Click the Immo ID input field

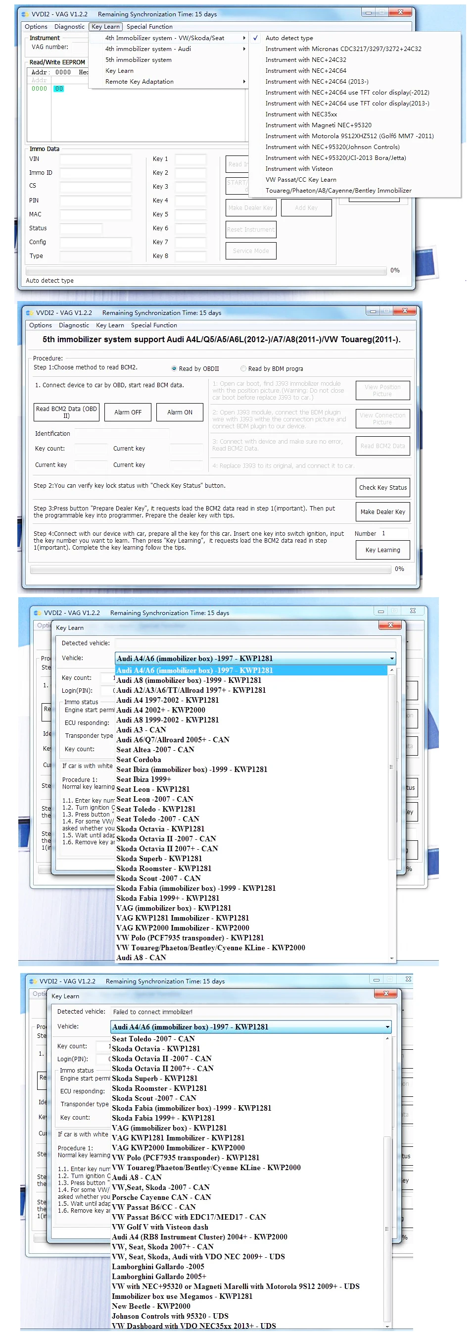click(95, 173)
